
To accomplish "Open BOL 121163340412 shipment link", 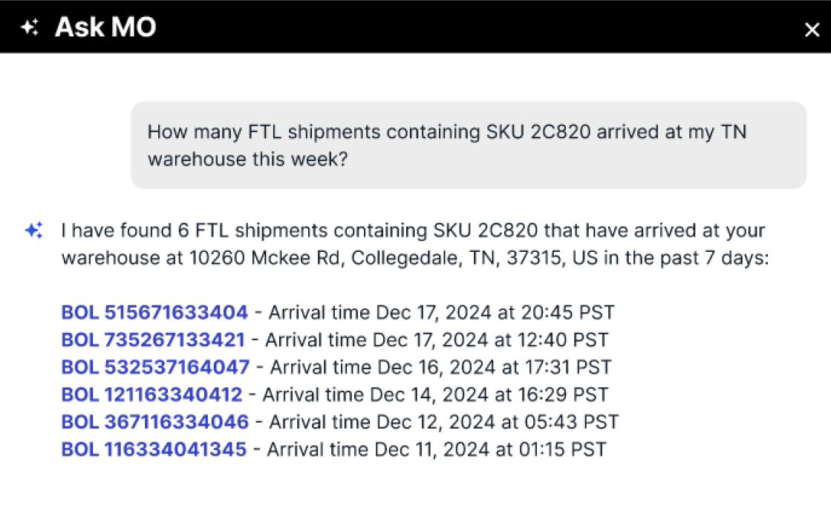I will tap(151, 395).
